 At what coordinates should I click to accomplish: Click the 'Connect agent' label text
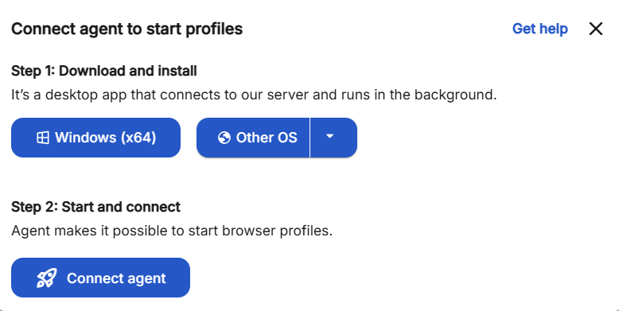pos(116,278)
